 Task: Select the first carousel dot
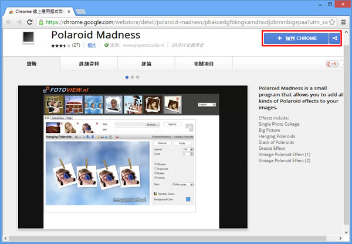click(127, 77)
